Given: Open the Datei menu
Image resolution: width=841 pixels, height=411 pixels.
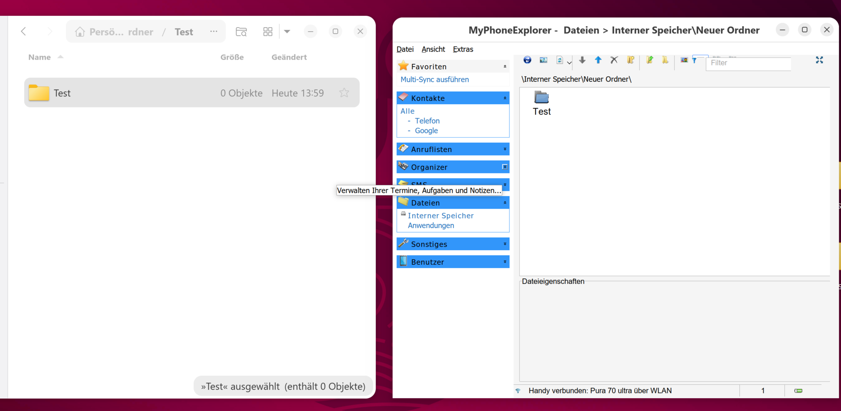Looking at the screenshot, I should pyautogui.click(x=405, y=49).
